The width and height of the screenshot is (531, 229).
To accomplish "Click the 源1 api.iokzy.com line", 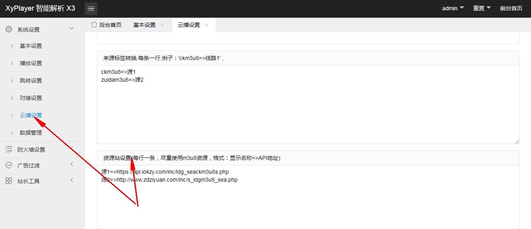I will (x=165, y=172).
